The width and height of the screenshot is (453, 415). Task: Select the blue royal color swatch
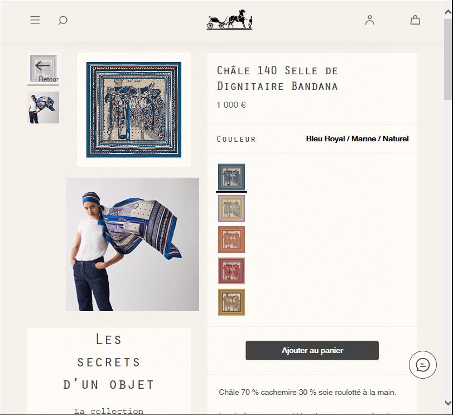[232, 177]
